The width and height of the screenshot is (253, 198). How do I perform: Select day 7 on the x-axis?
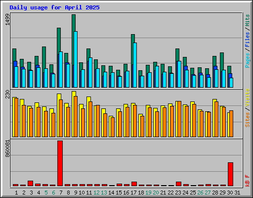point(61,193)
